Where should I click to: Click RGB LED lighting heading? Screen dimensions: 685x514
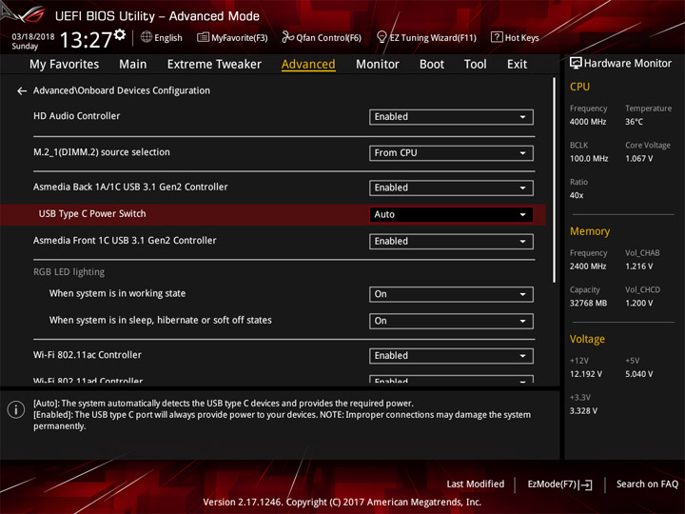point(69,272)
